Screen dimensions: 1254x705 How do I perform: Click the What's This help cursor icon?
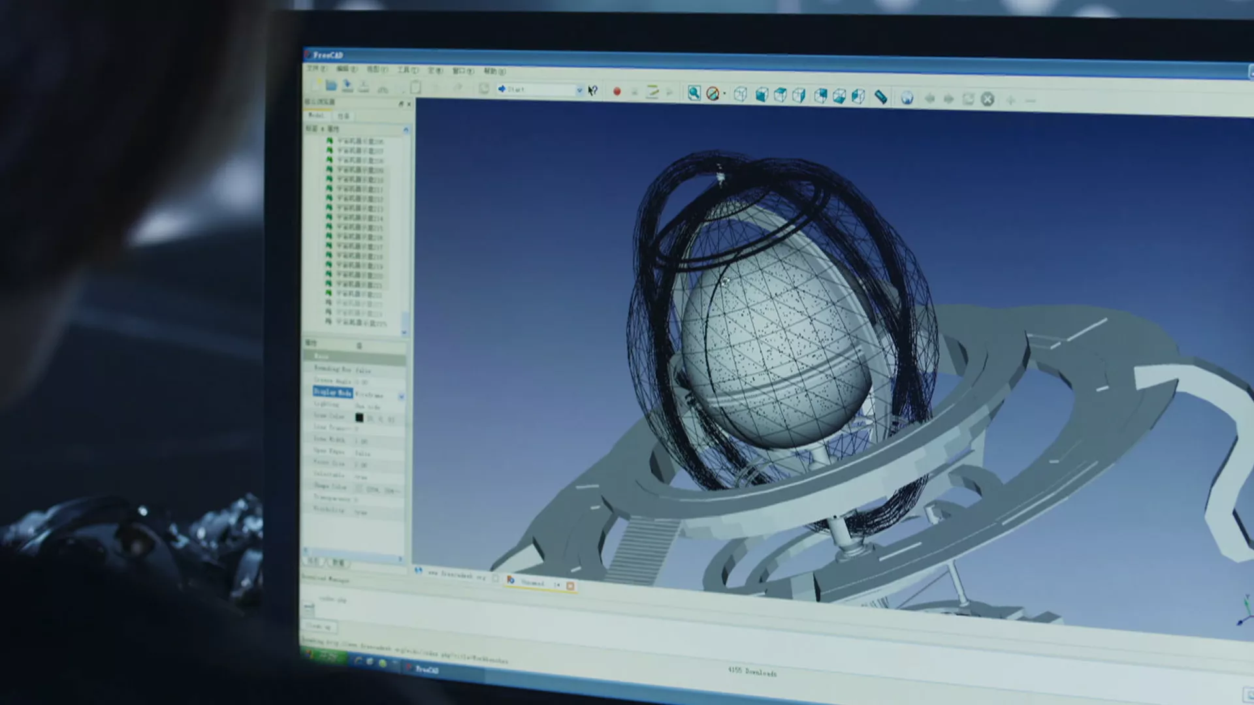tap(592, 91)
